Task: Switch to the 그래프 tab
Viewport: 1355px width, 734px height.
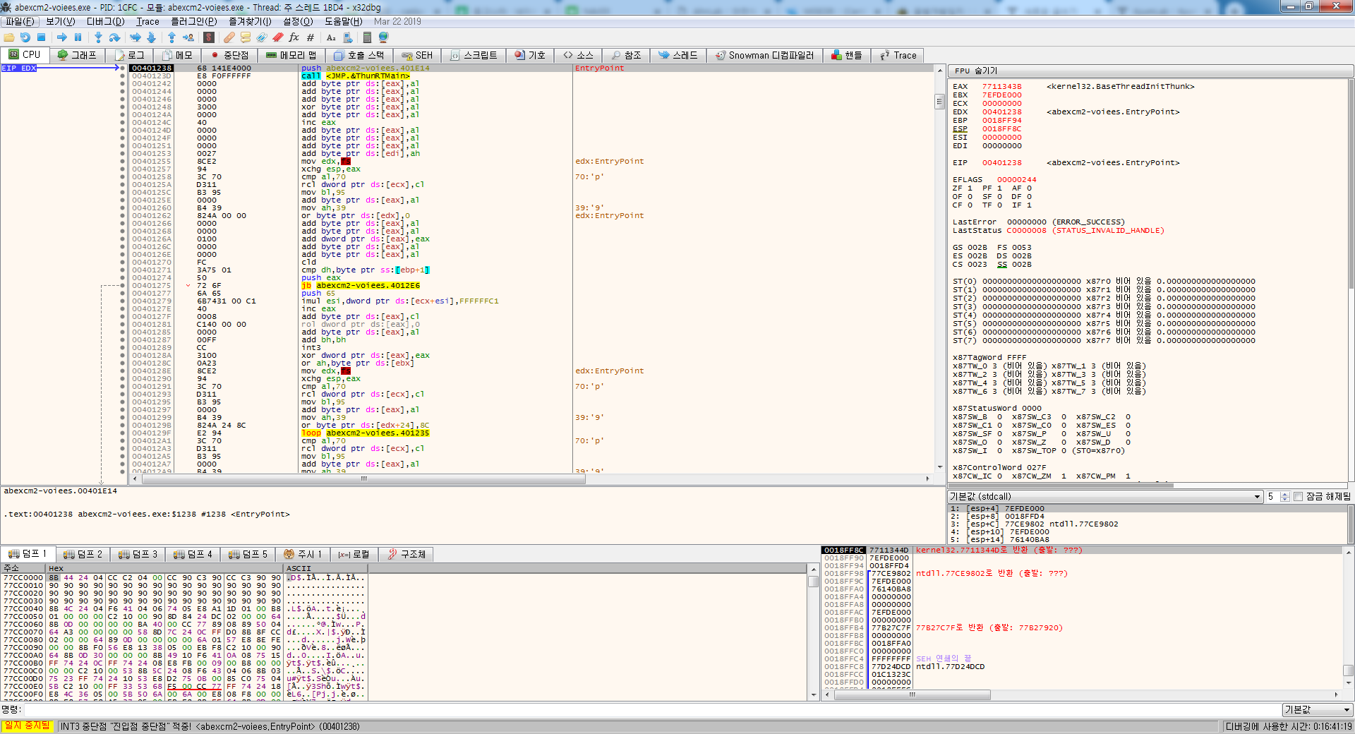Action: (x=77, y=55)
